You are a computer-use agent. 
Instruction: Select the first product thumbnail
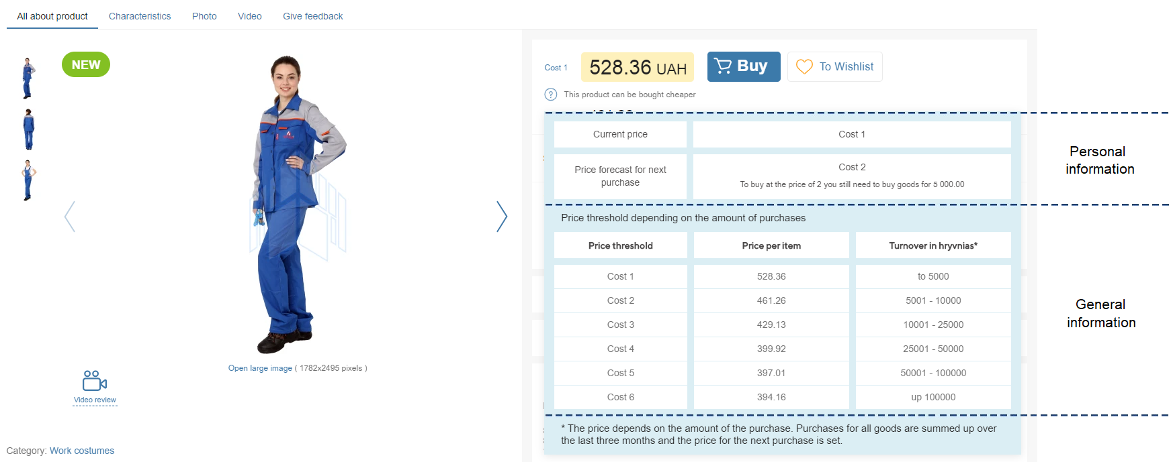pos(28,78)
